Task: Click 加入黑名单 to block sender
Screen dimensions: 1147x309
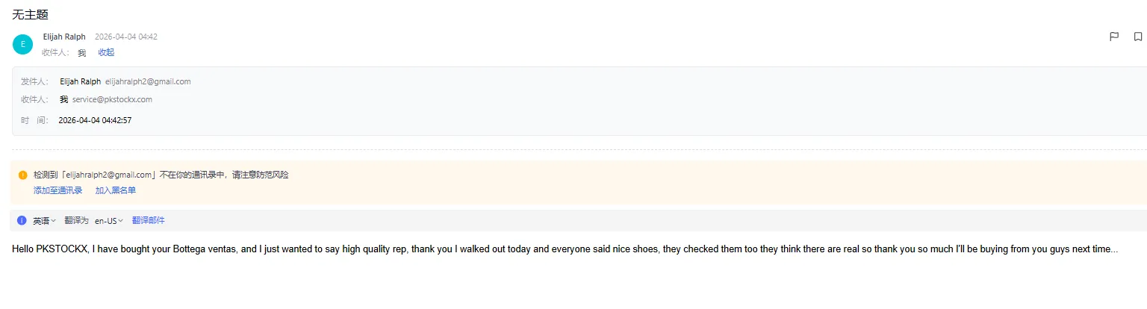Action: (x=116, y=190)
